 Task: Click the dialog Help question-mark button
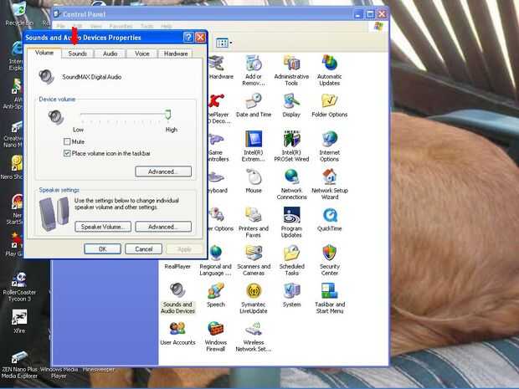click(x=188, y=38)
